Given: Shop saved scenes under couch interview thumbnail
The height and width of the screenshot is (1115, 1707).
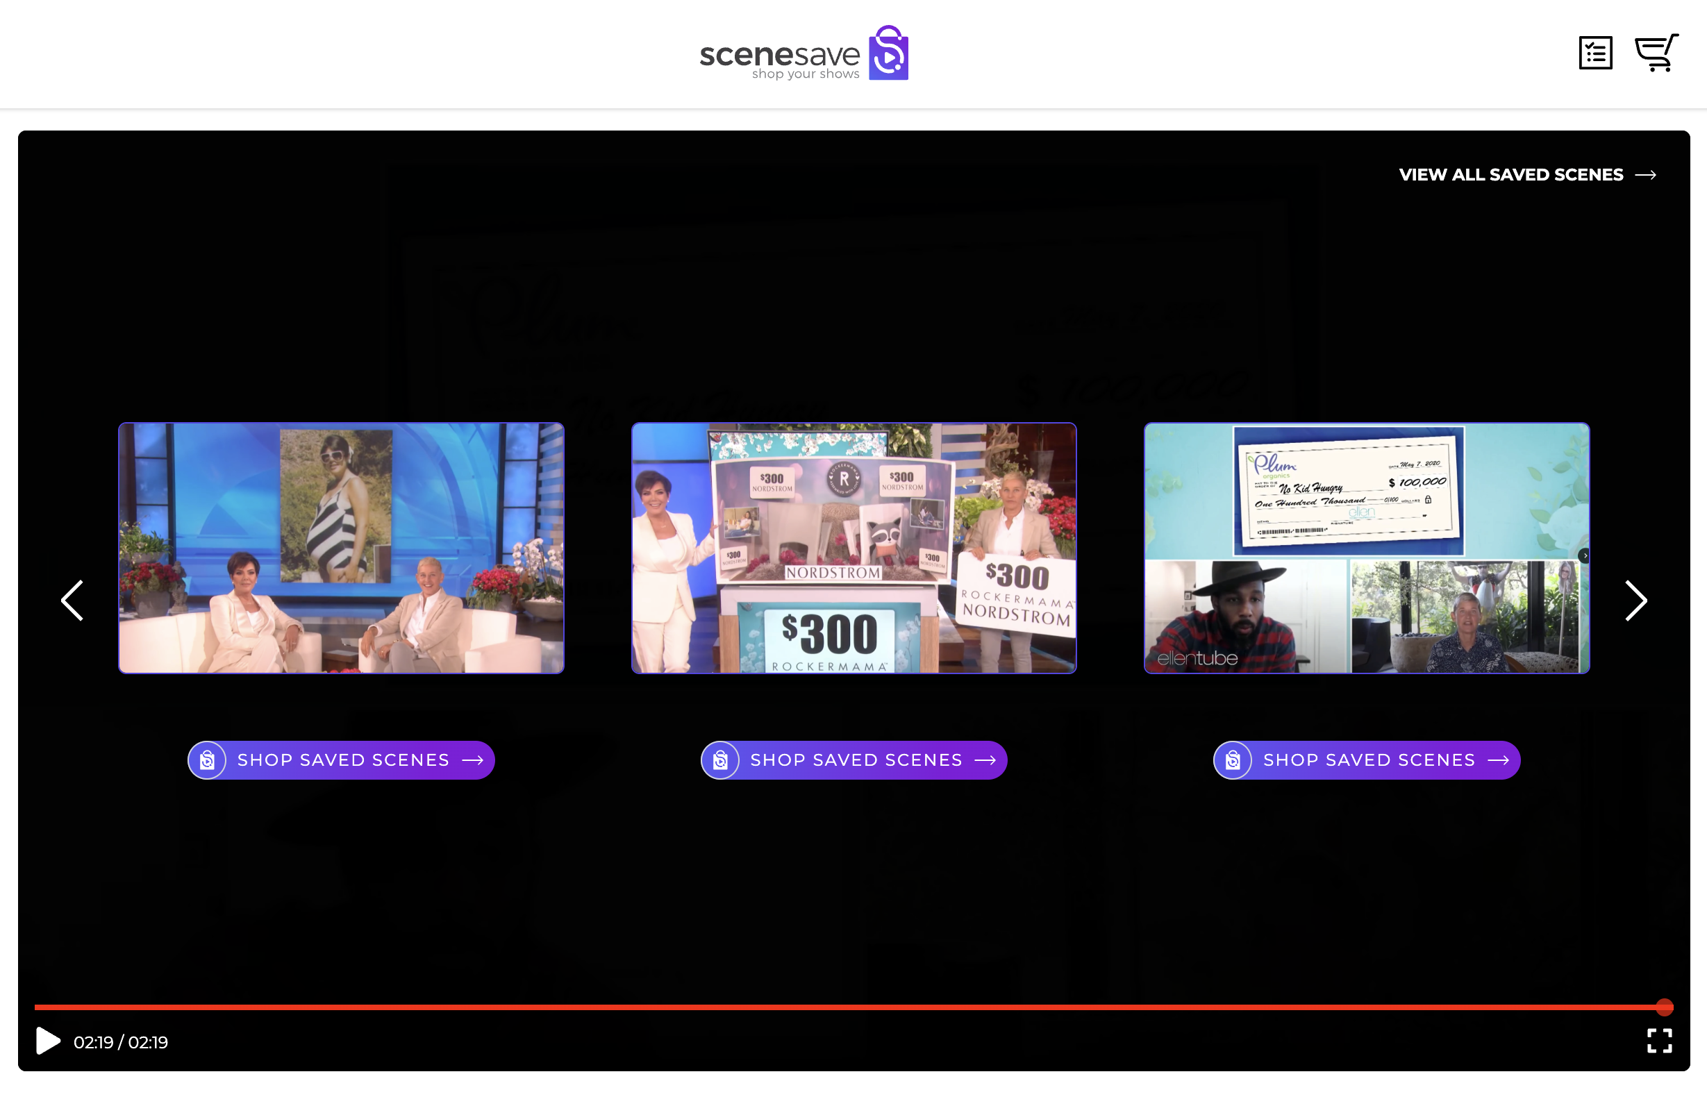Looking at the screenshot, I should coord(343,760).
